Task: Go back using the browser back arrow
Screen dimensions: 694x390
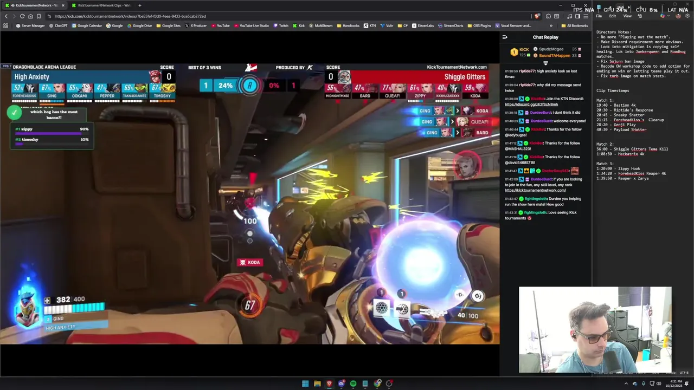Action: (6, 16)
